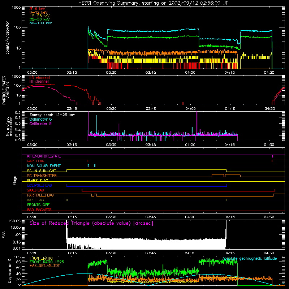Image resolution: width=289 pixels, height=289 pixels.
Task: Click the HI channel legend label
Action: 39,82
